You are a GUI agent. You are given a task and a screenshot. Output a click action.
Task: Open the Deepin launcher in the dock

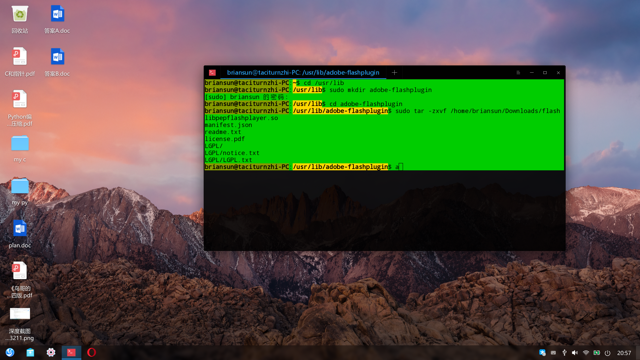[10, 352]
